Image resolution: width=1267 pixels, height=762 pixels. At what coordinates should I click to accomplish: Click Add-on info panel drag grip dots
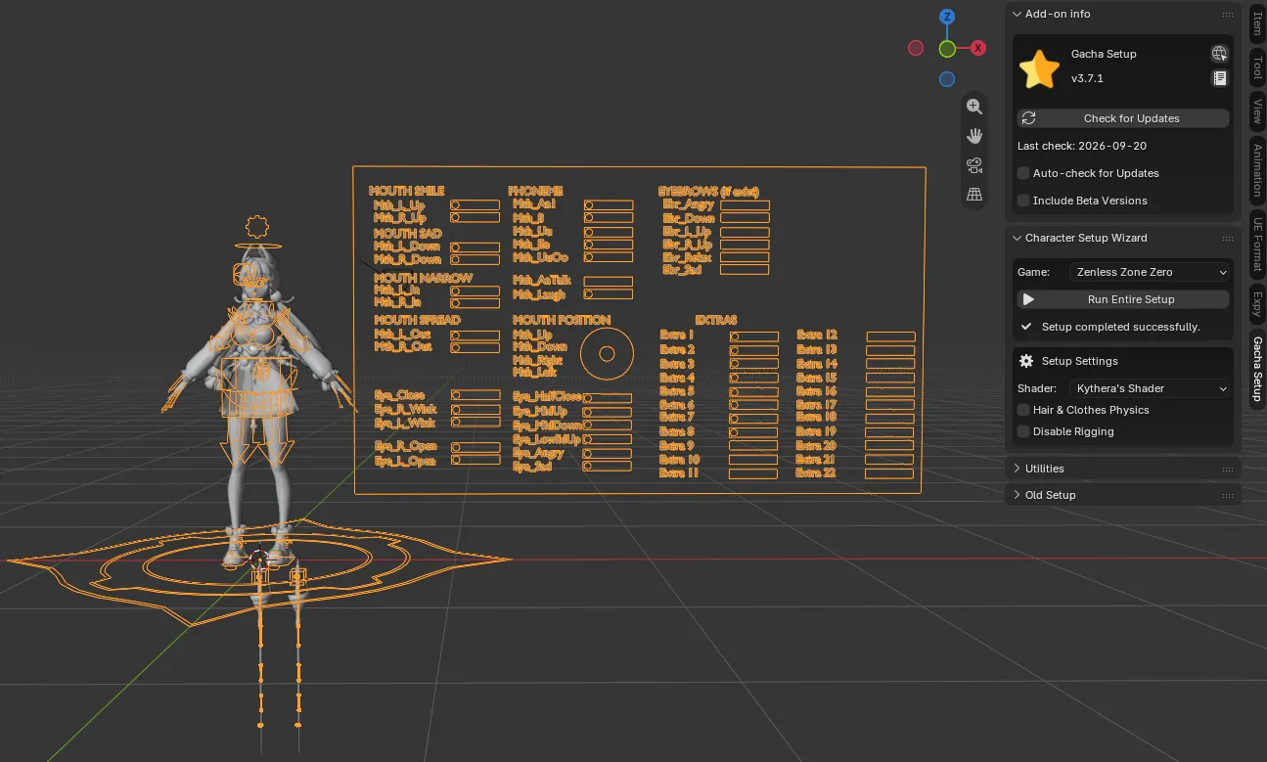click(1227, 15)
